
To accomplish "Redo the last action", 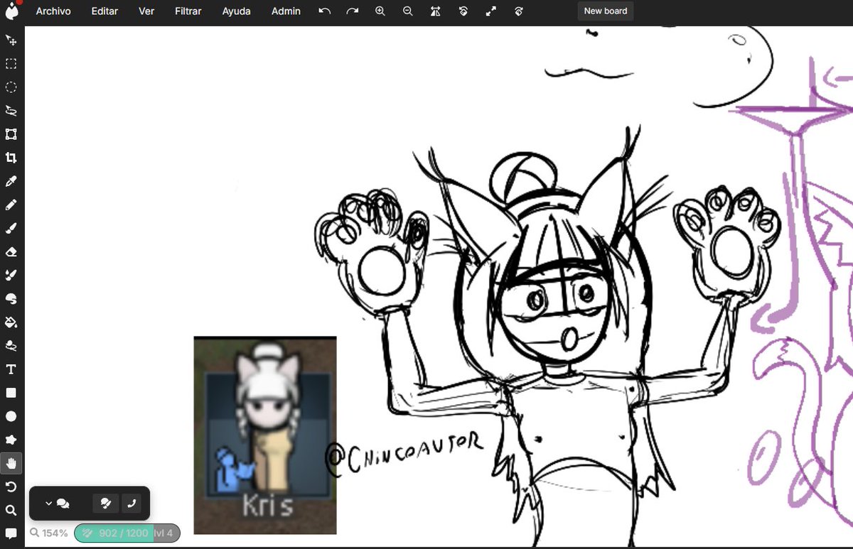I will click(x=353, y=11).
